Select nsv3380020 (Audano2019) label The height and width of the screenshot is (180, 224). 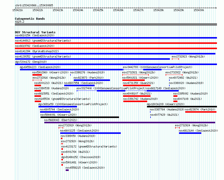(186, 83)
